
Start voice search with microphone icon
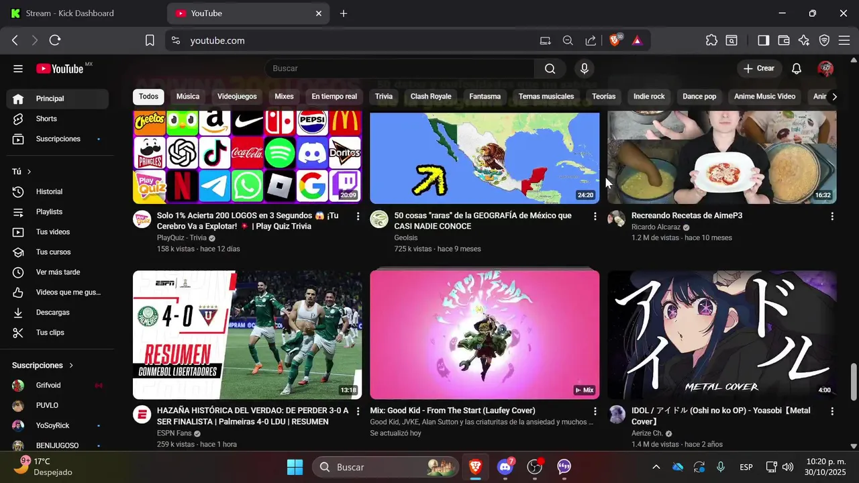(x=585, y=68)
